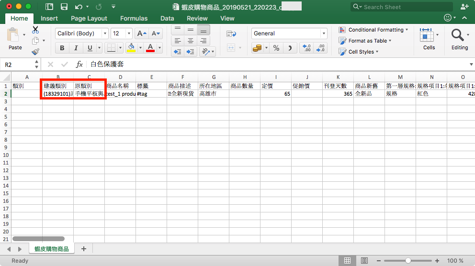This screenshot has width=475, height=266.
Task: Toggle Italic formatting
Action: pos(76,48)
